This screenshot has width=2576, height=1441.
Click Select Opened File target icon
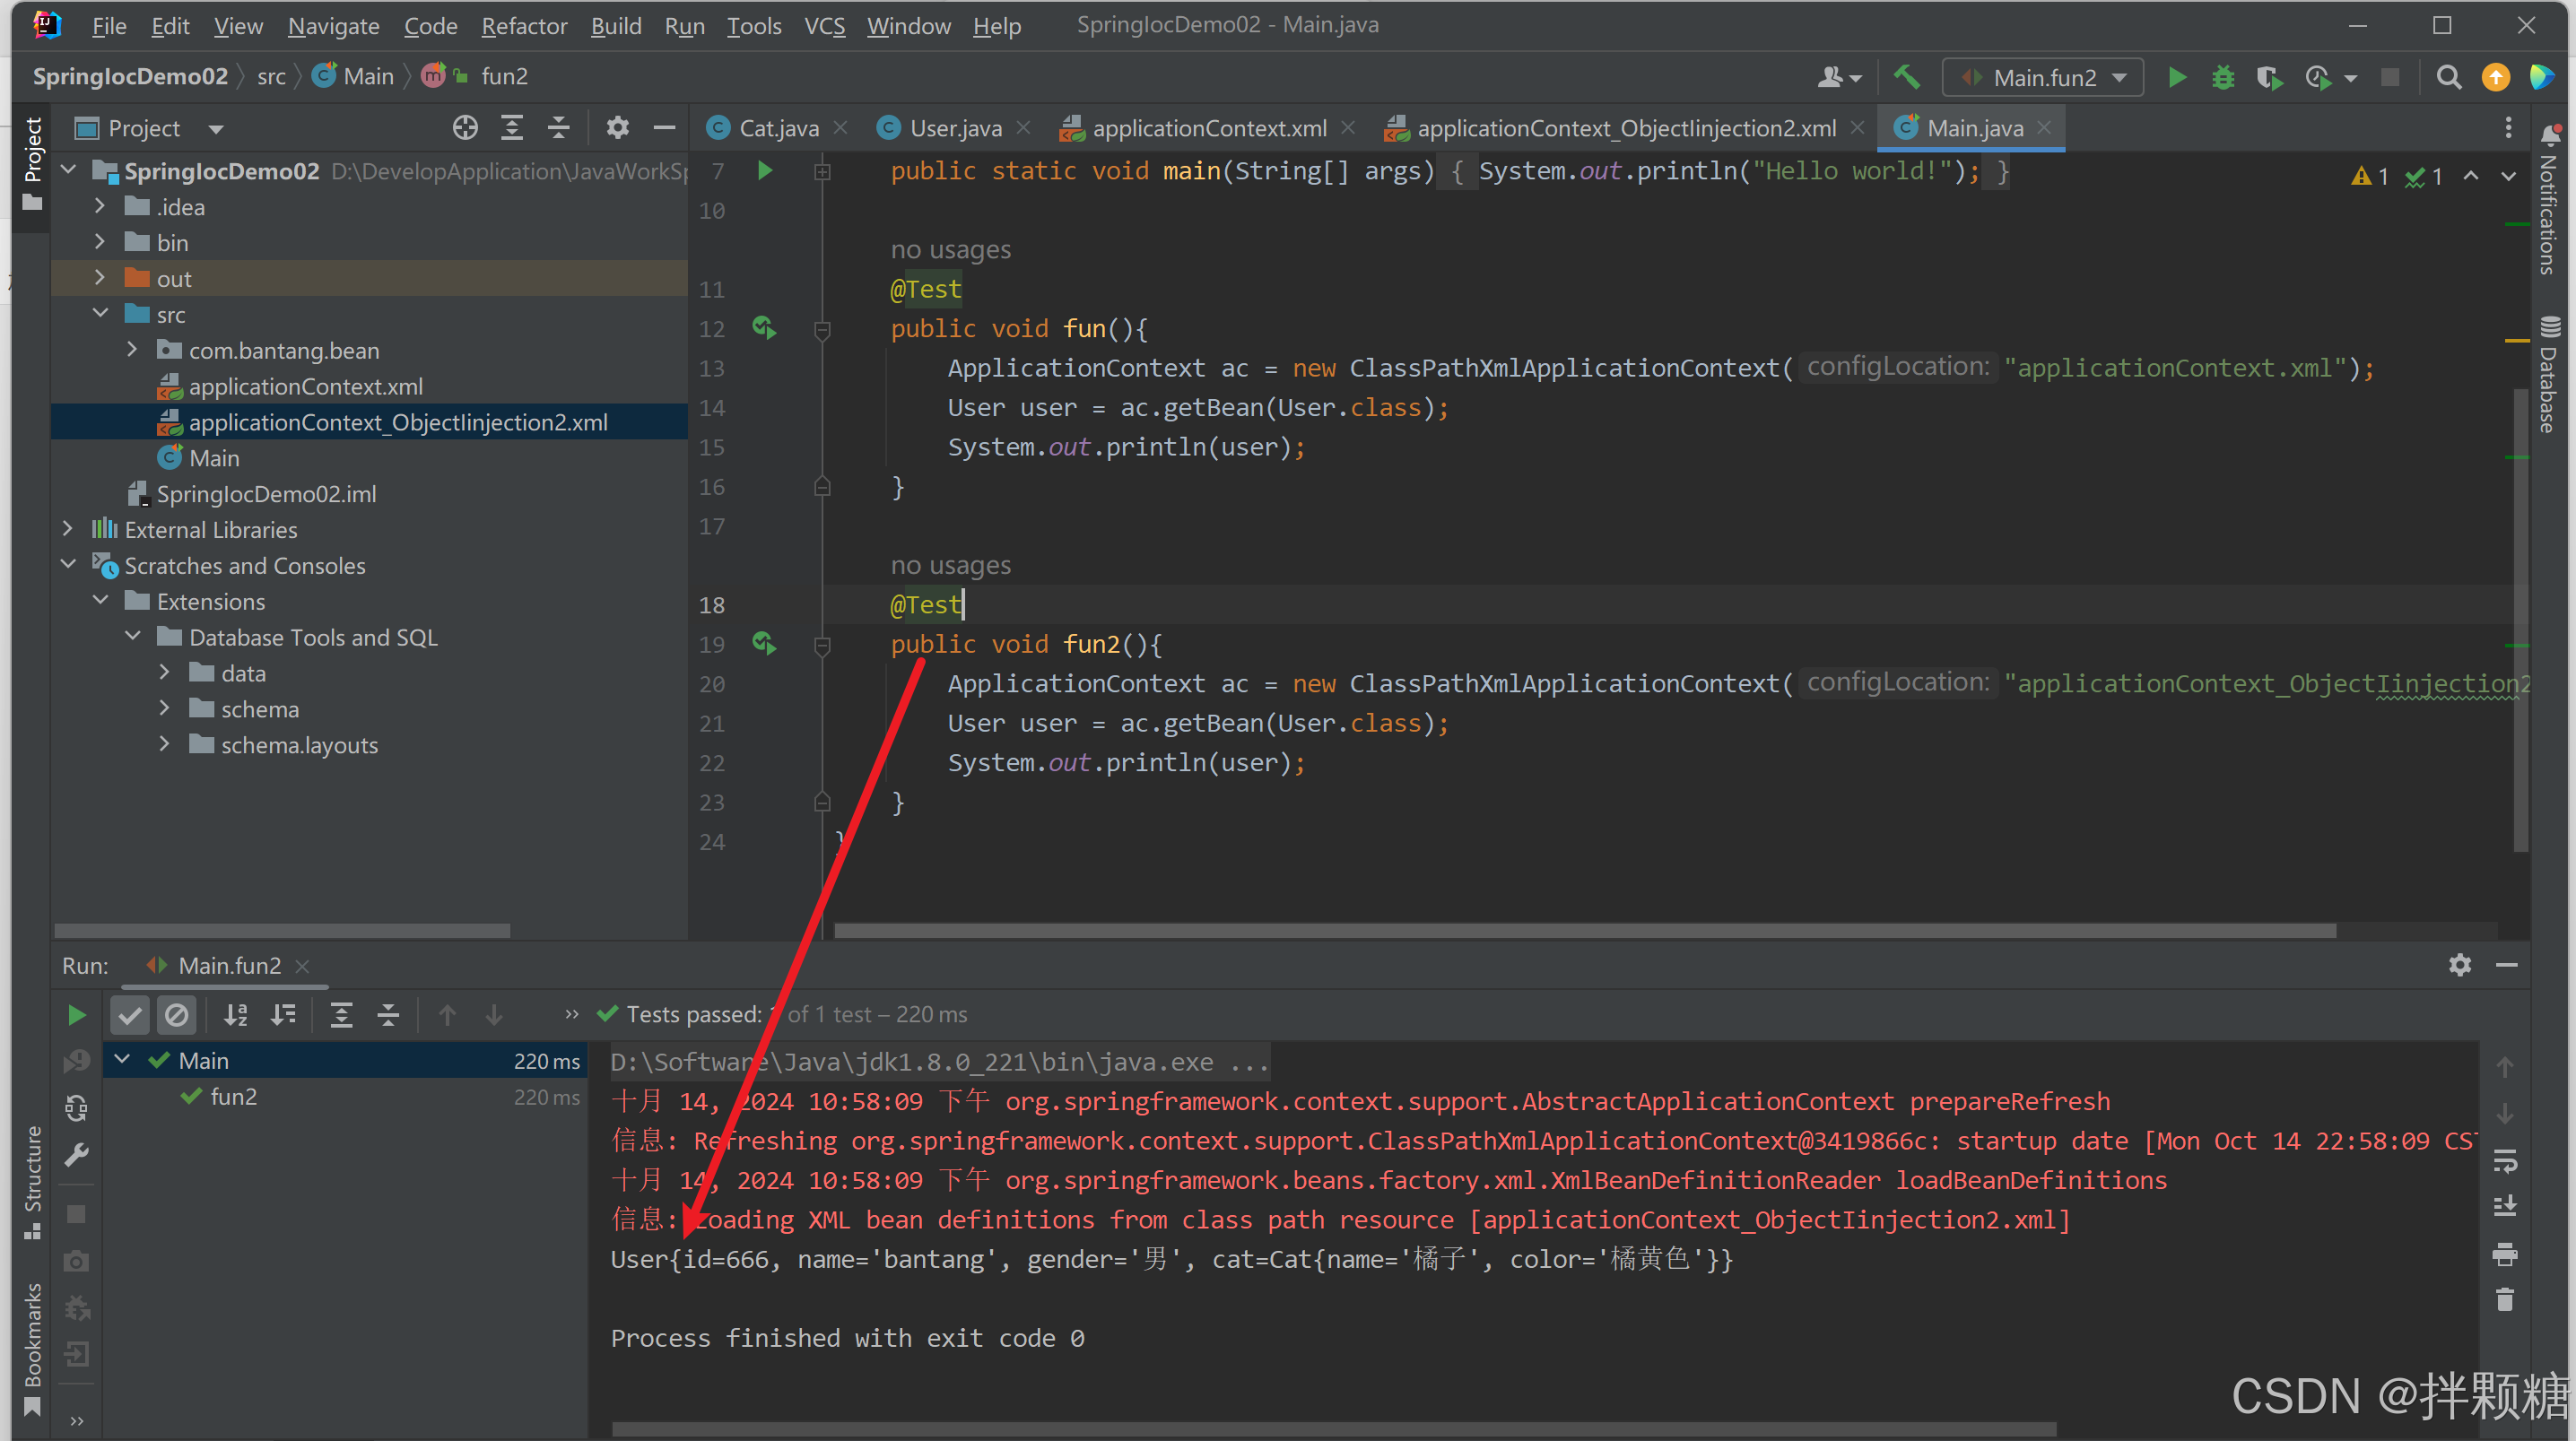(465, 128)
